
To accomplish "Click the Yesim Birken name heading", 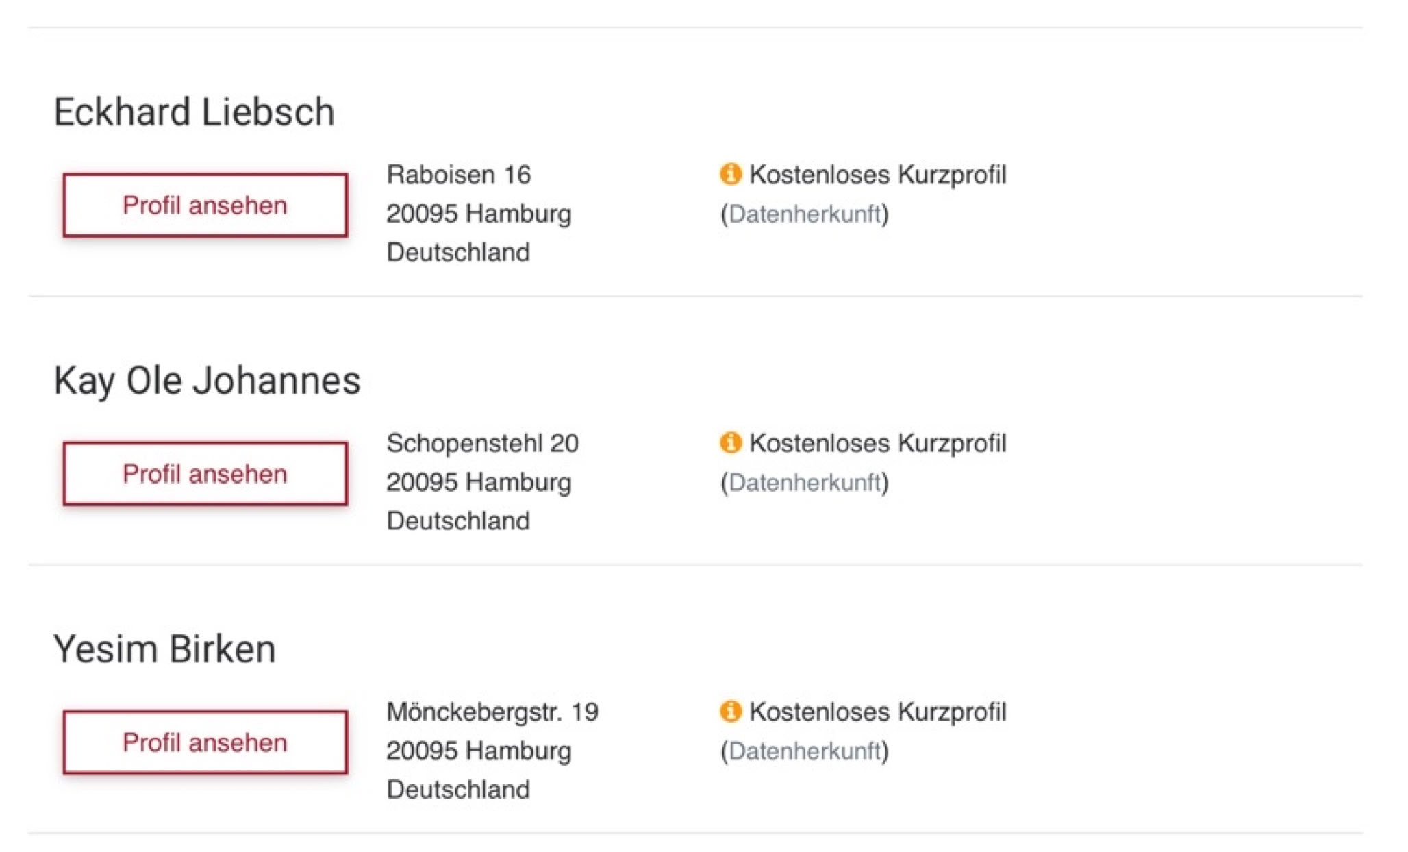I will [164, 649].
